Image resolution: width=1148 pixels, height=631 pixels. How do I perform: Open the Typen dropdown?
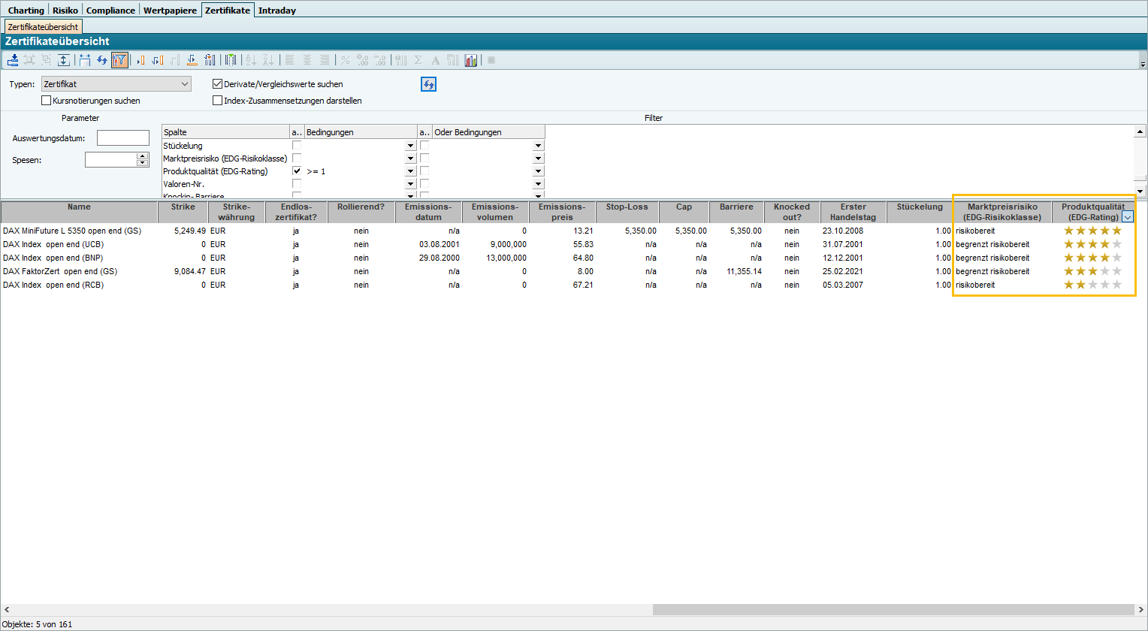185,84
